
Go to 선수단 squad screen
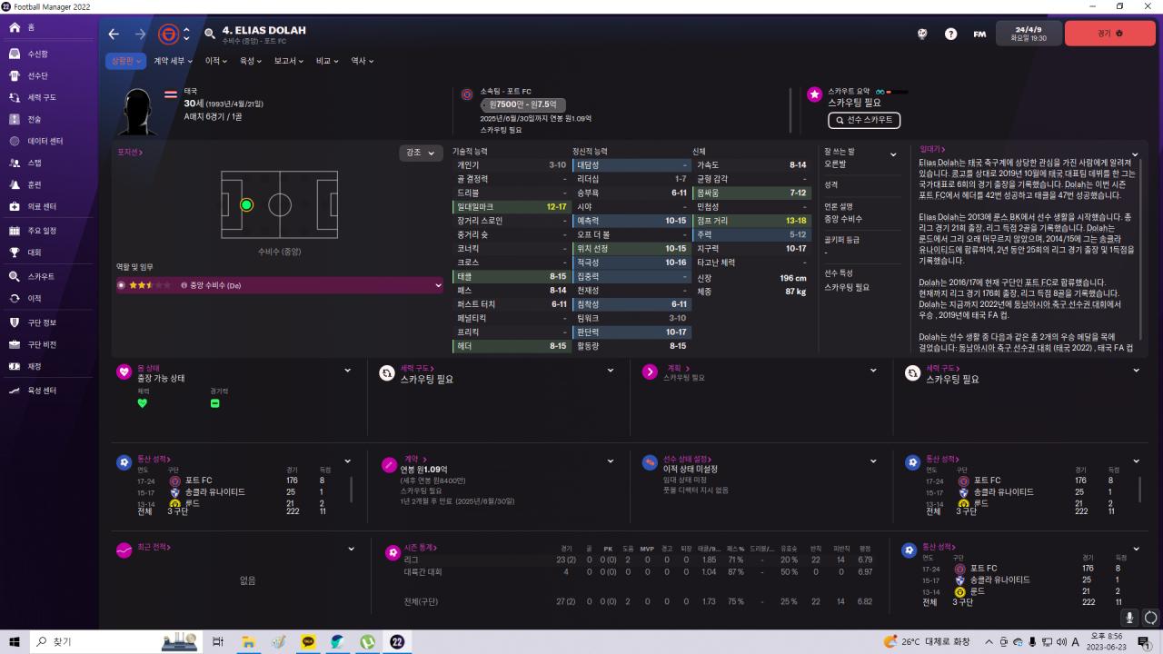49,75
